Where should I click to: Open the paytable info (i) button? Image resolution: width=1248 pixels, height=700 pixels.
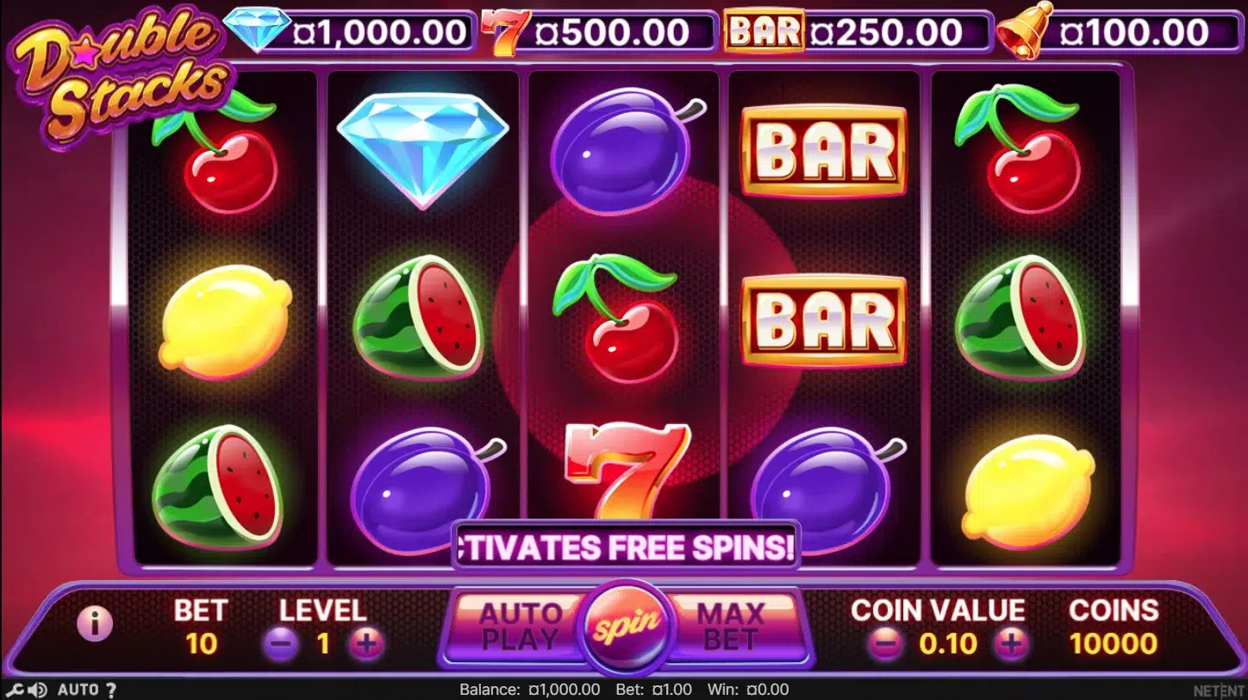click(95, 624)
